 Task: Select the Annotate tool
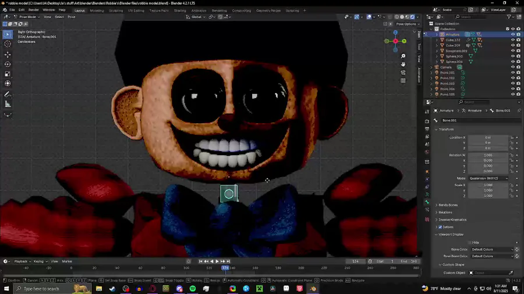(8, 95)
